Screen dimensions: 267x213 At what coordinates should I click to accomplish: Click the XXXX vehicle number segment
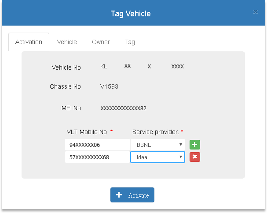(x=177, y=67)
